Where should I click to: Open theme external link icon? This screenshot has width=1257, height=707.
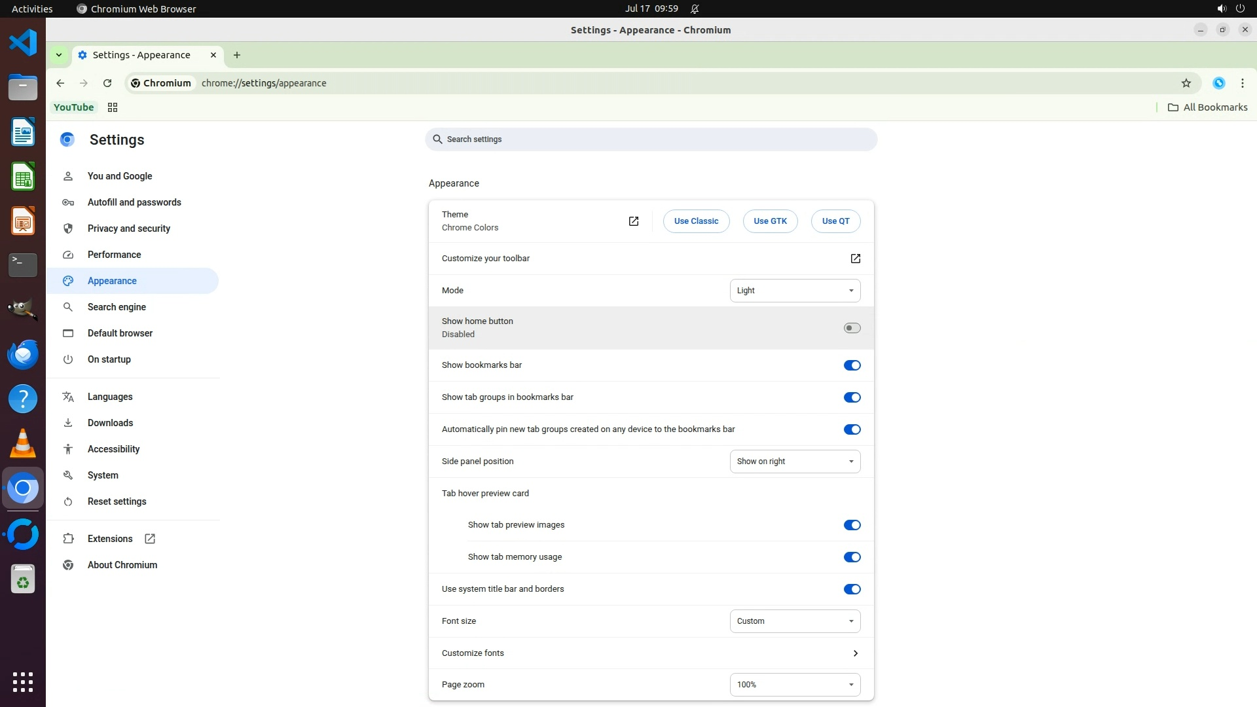tap(633, 221)
